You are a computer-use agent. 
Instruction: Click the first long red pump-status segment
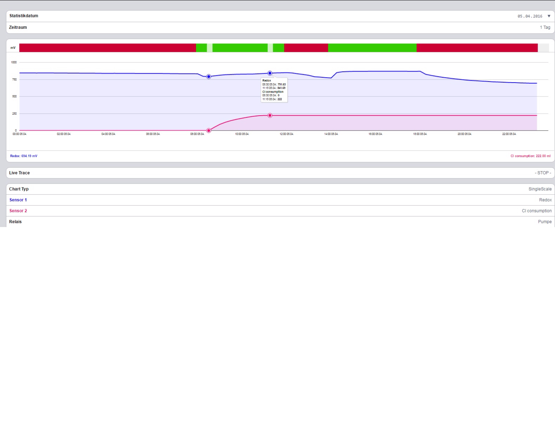coord(107,48)
